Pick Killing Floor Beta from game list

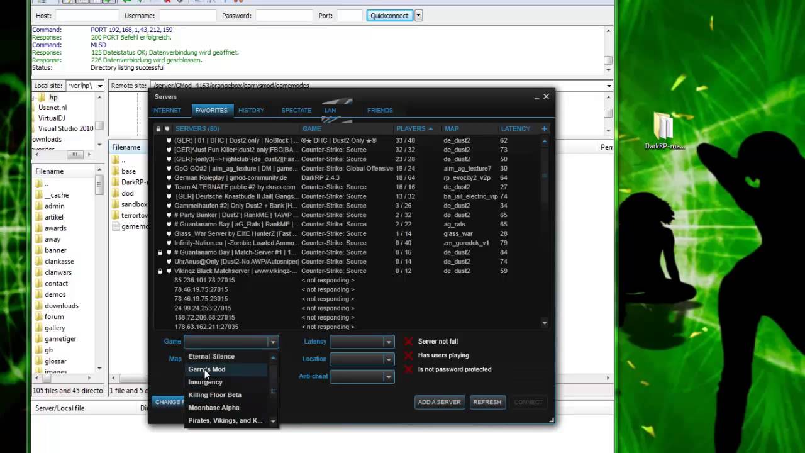tap(214, 395)
